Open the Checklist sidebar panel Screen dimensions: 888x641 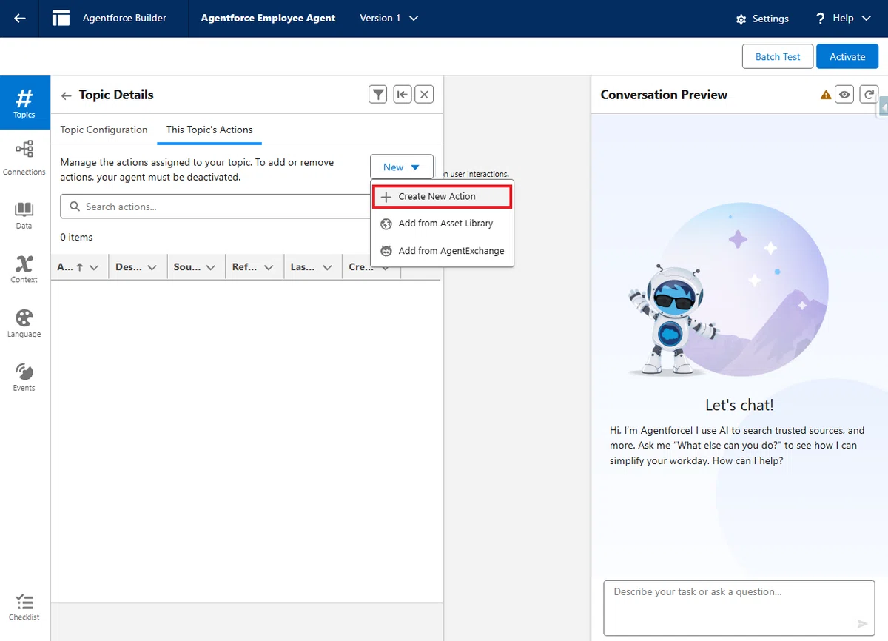click(x=24, y=607)
